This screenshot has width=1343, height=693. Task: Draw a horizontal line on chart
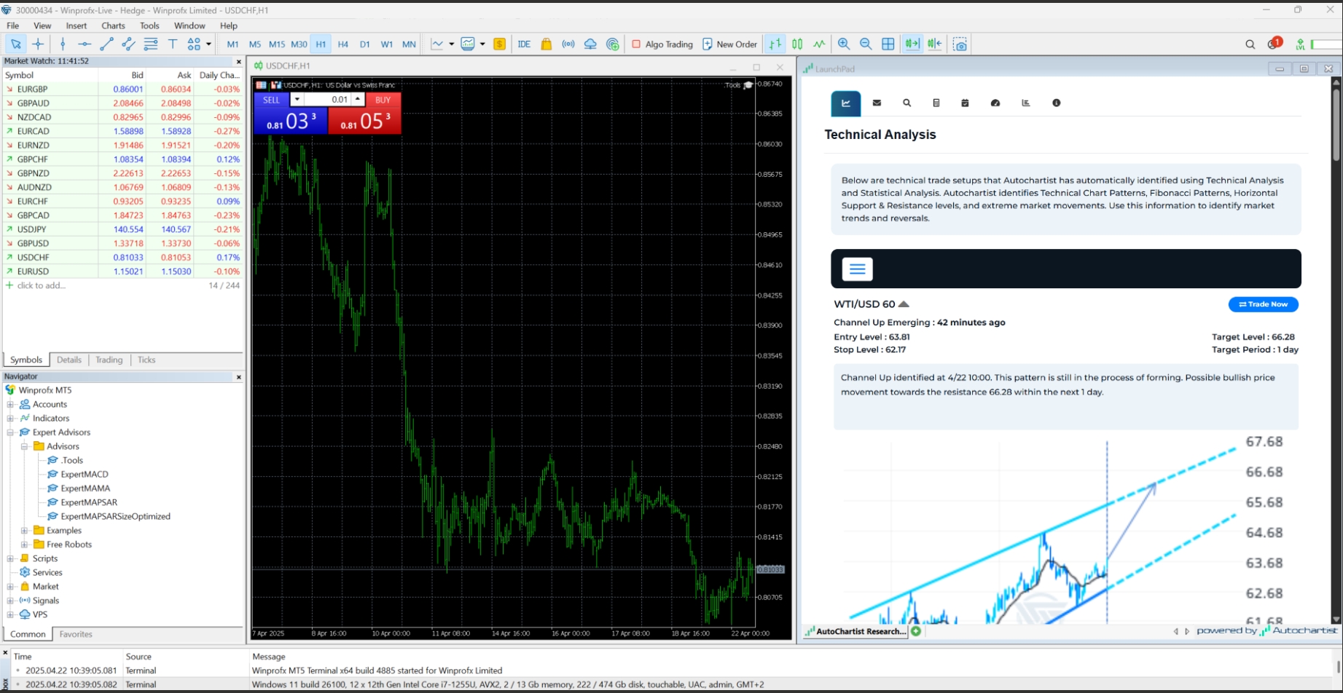[85, 44]
